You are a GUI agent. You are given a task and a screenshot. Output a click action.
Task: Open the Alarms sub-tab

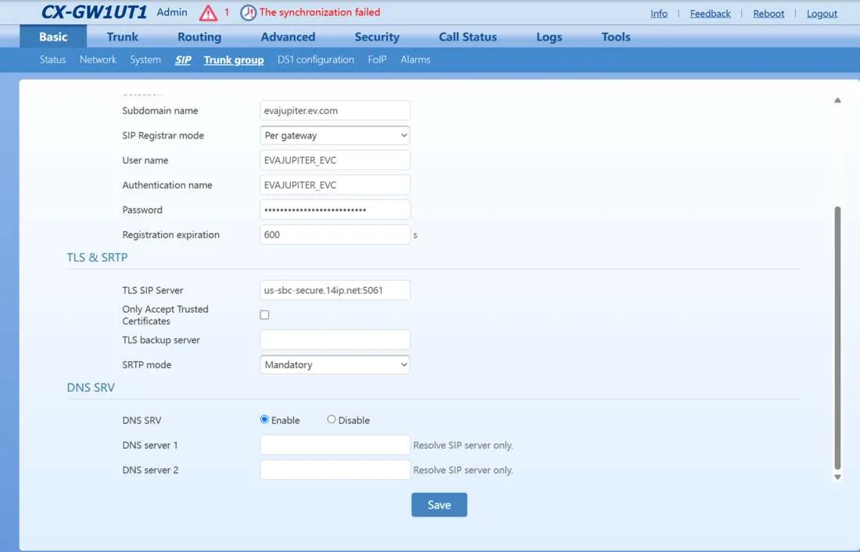point(415,59)
